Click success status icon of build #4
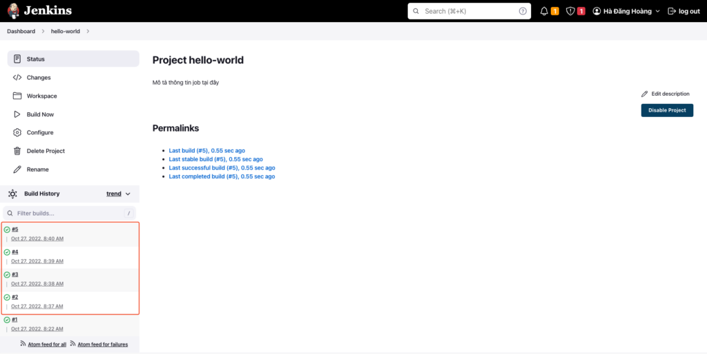Image resolution: width=707 pixels, height=354 pixels. pos(7,252)
